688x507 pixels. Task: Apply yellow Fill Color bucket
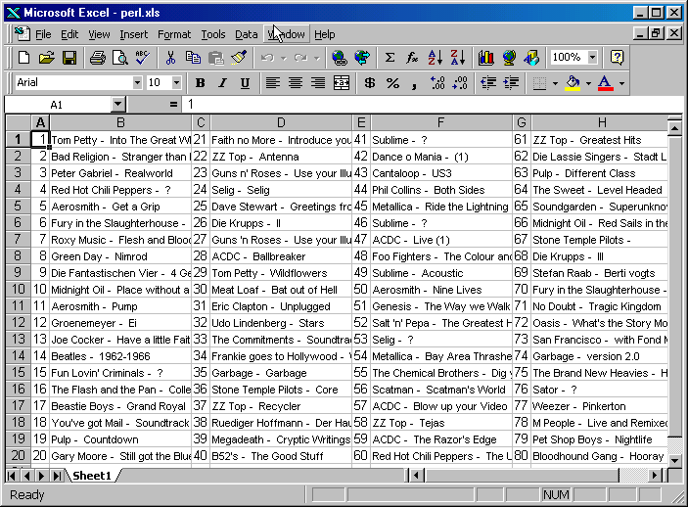(x=573, y=82)
